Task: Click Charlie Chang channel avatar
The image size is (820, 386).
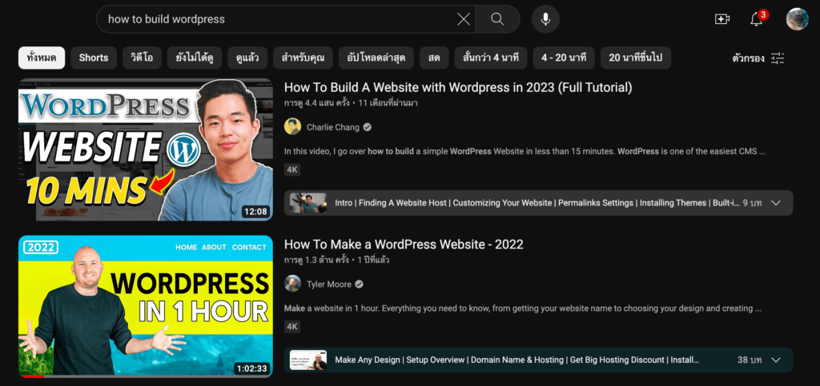Action: 293,127
